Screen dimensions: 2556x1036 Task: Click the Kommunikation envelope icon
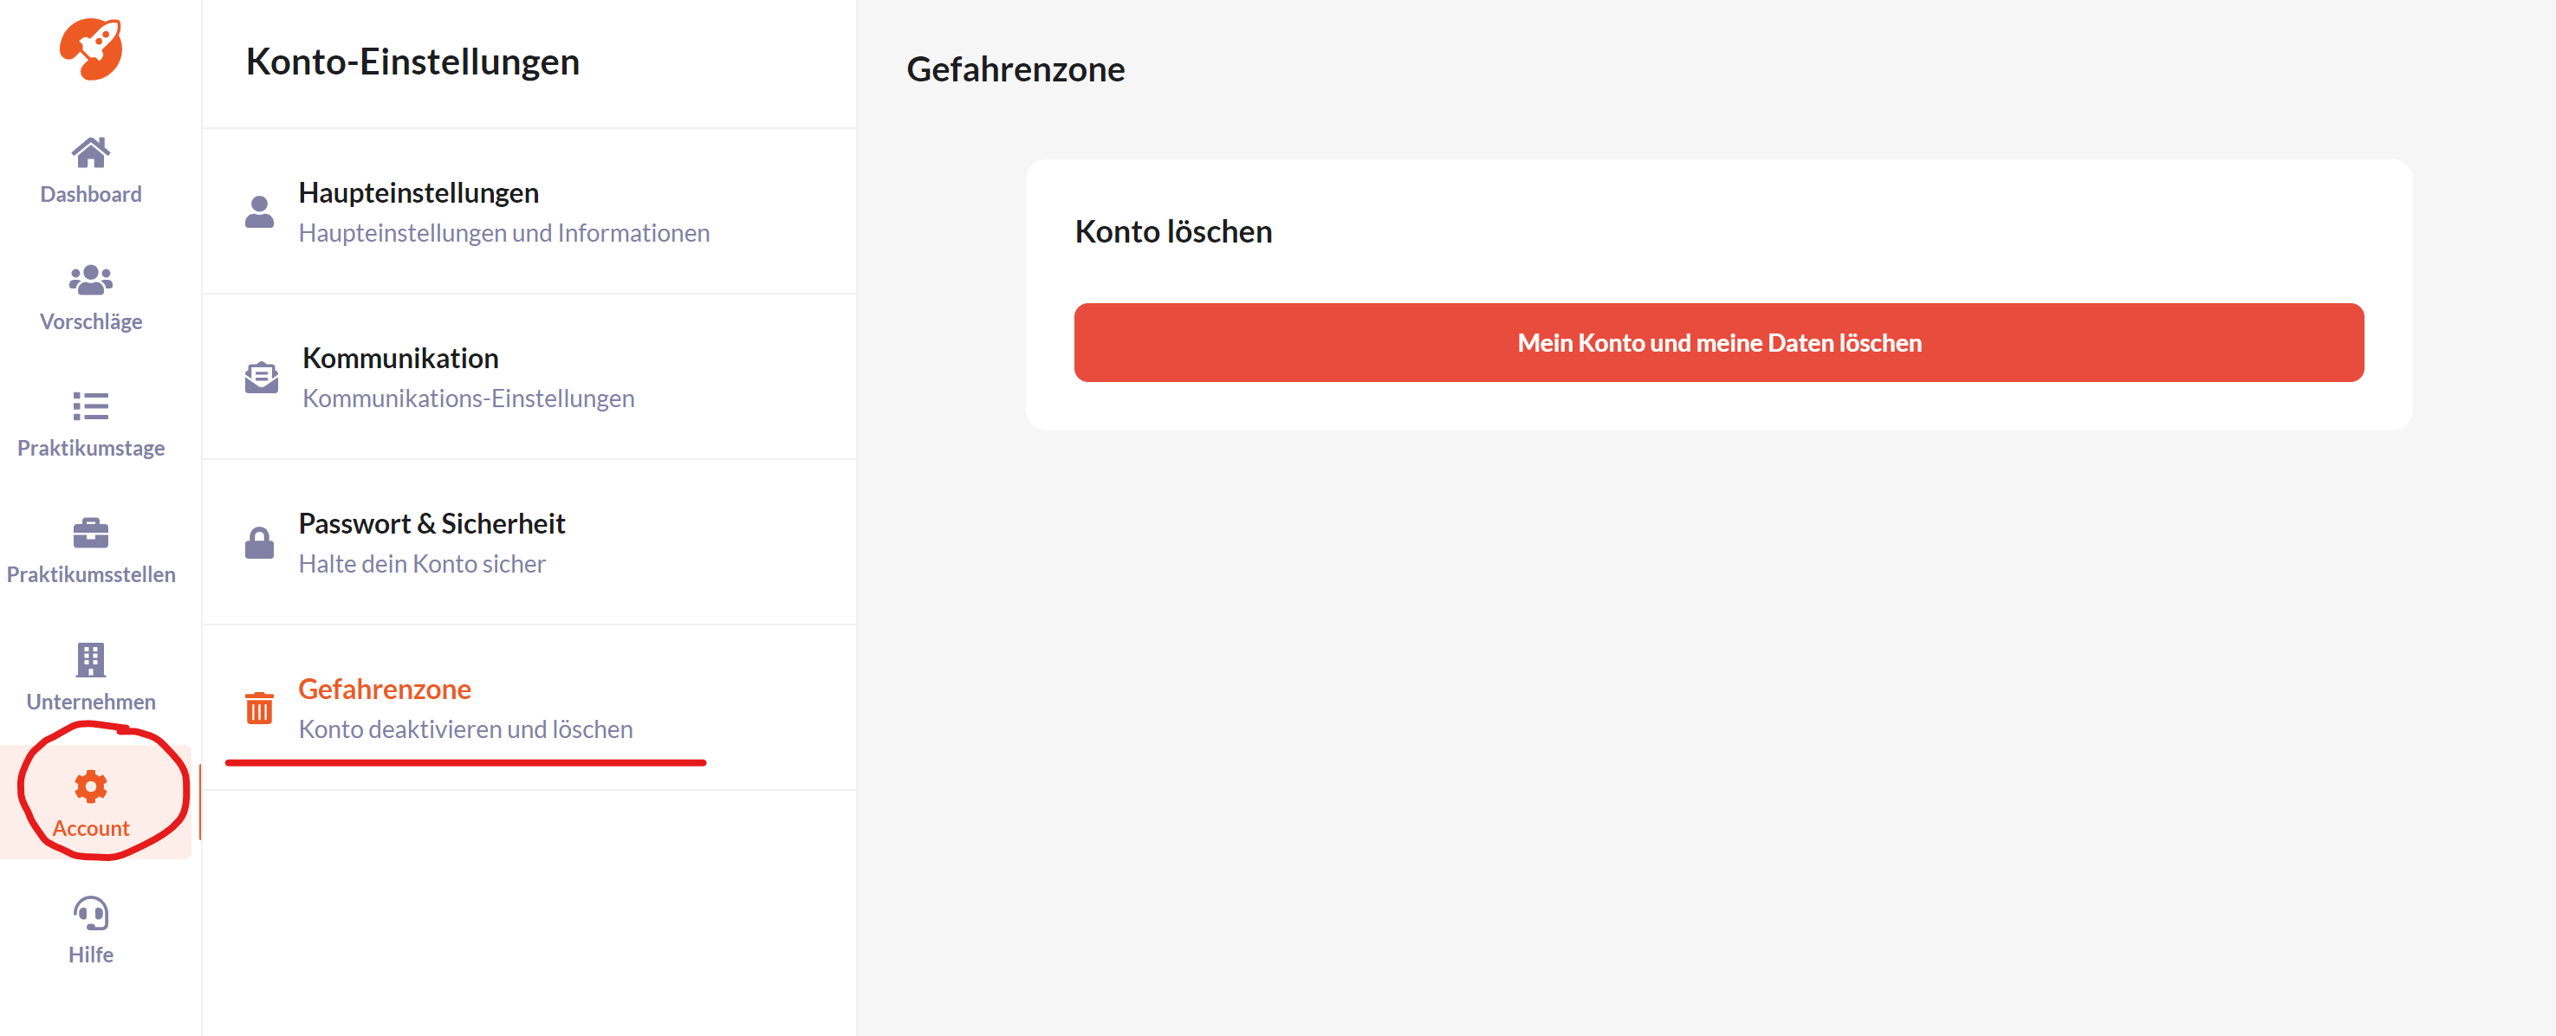[261, 377]
